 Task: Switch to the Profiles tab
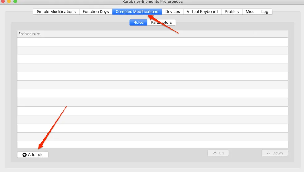[x=232, y=12]
